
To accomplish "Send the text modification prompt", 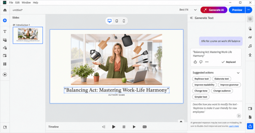I will (239, 116).
